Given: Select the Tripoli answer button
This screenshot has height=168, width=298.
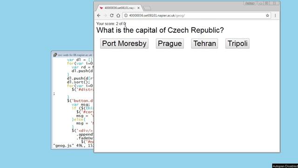Looking at the screenshot, I should (237, 43).
